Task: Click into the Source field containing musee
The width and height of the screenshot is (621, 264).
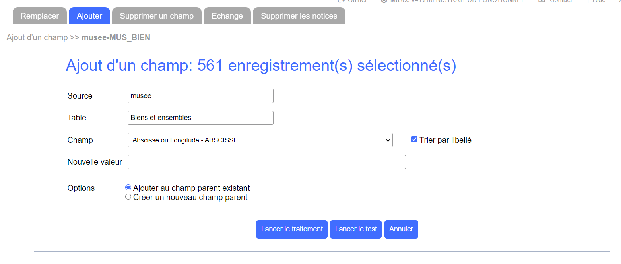Action: (x=200, y=96)
